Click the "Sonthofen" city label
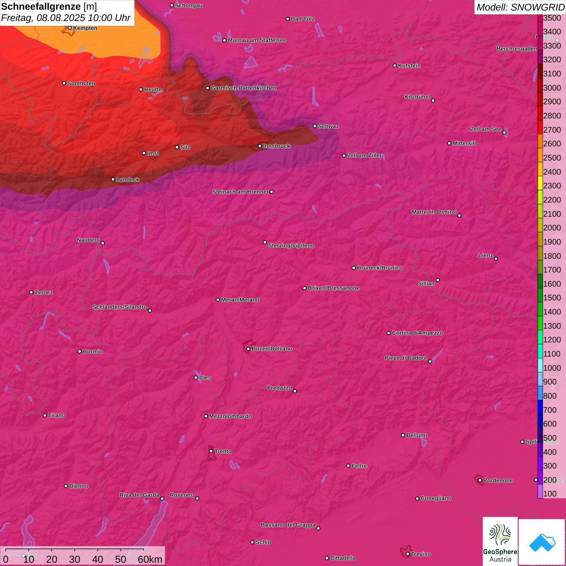 81,83
